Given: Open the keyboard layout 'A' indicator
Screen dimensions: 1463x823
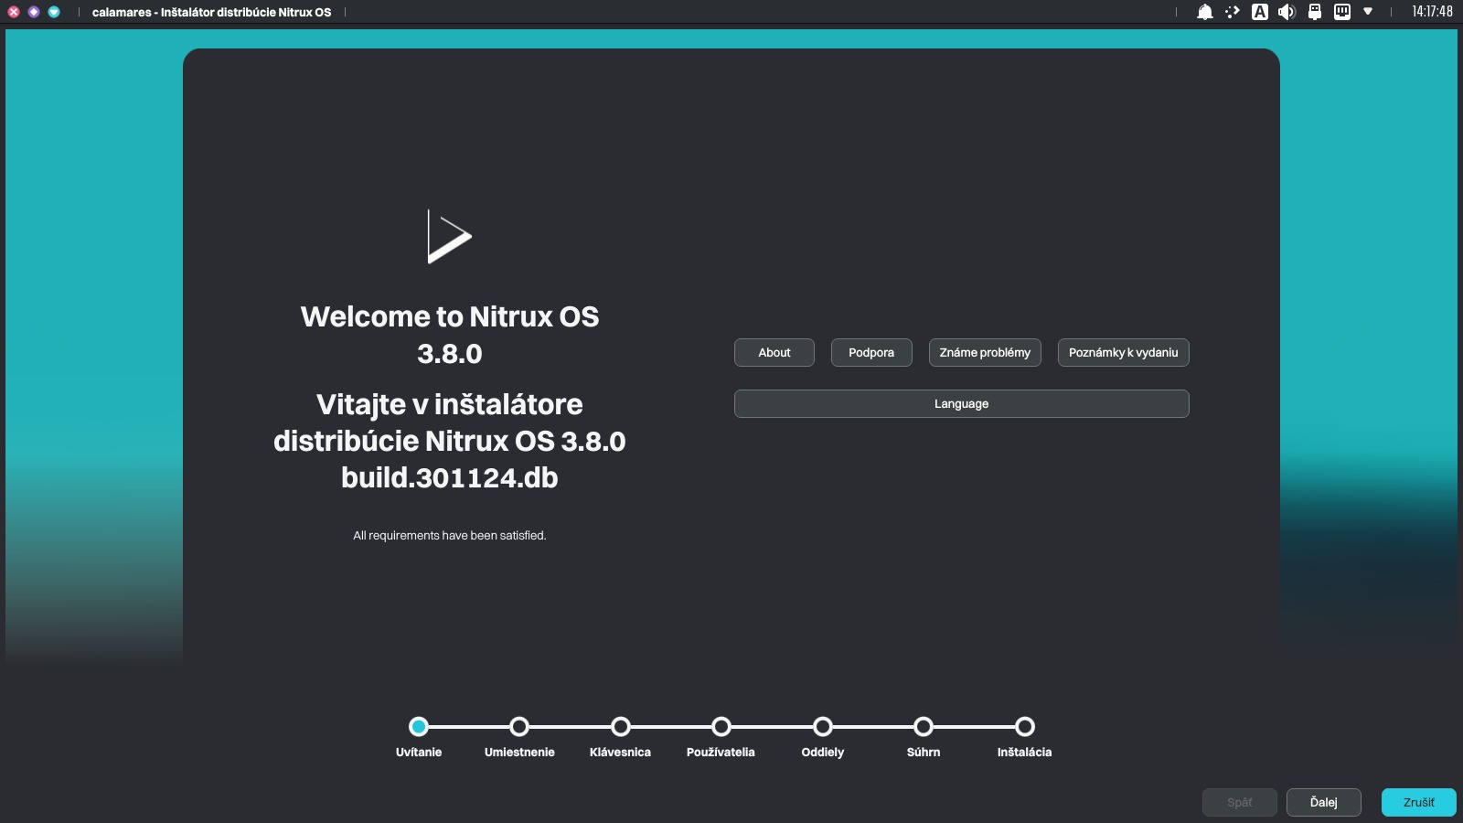Looking at the screenshot, I should tap(1260, 12).
